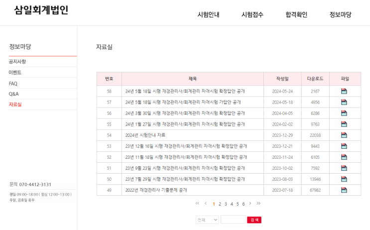
Task: Go to previous page arrow
Action: (206, 203)
